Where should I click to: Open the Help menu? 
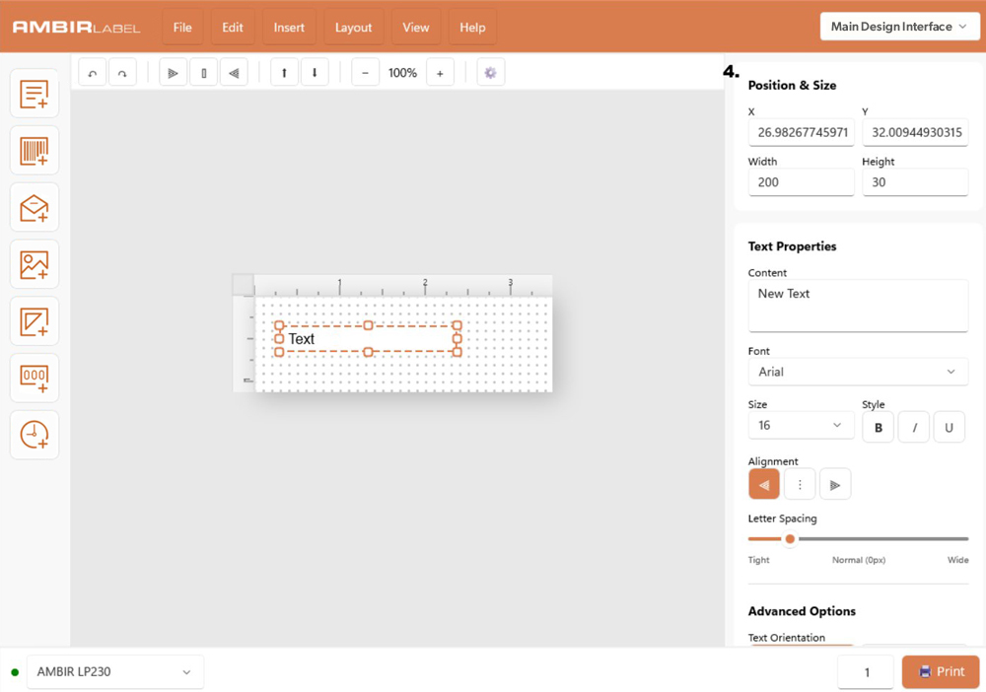click(x=472, y=28)
